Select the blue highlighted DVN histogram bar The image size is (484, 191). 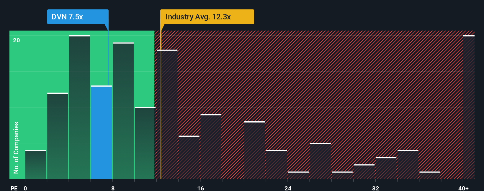(102, 132)
